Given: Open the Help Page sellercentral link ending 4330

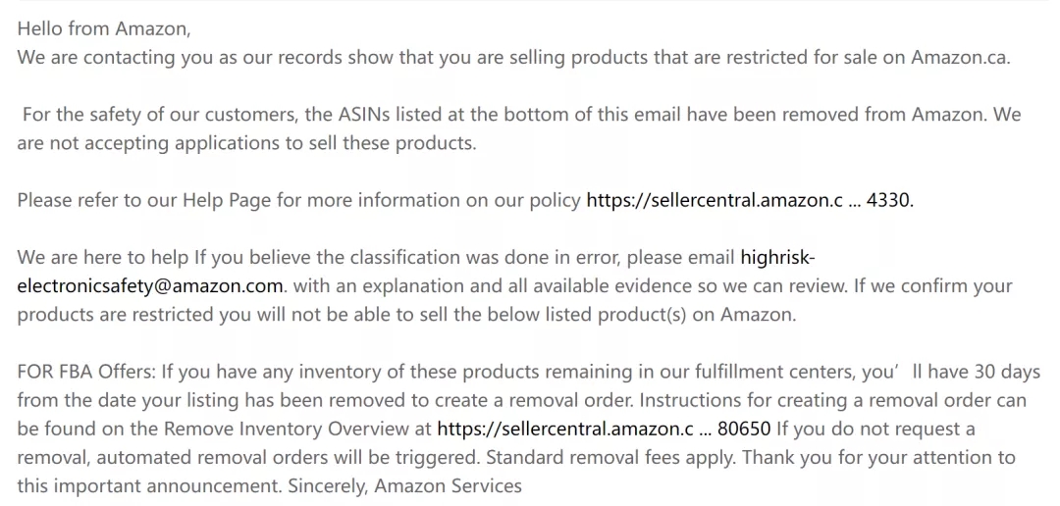Looking at the screenshot, I should pos(749,201).
